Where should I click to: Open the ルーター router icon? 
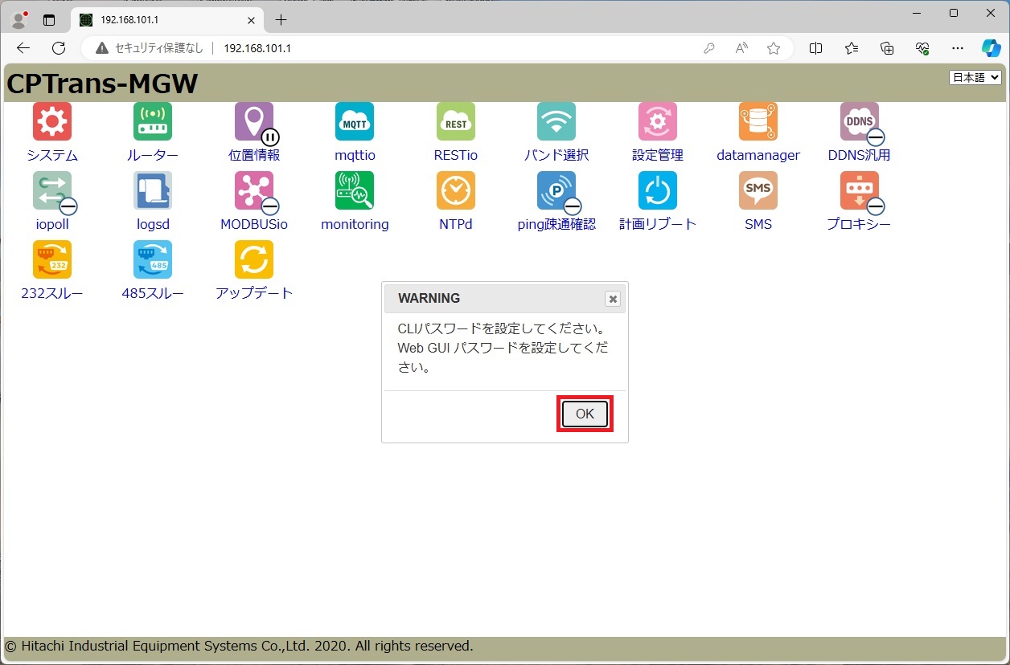tap(153, 122)
